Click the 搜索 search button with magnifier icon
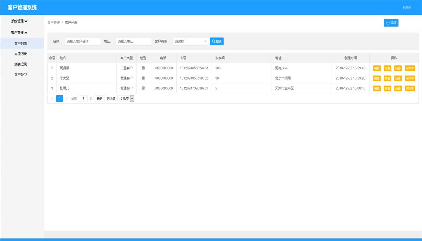 point(216,42)
